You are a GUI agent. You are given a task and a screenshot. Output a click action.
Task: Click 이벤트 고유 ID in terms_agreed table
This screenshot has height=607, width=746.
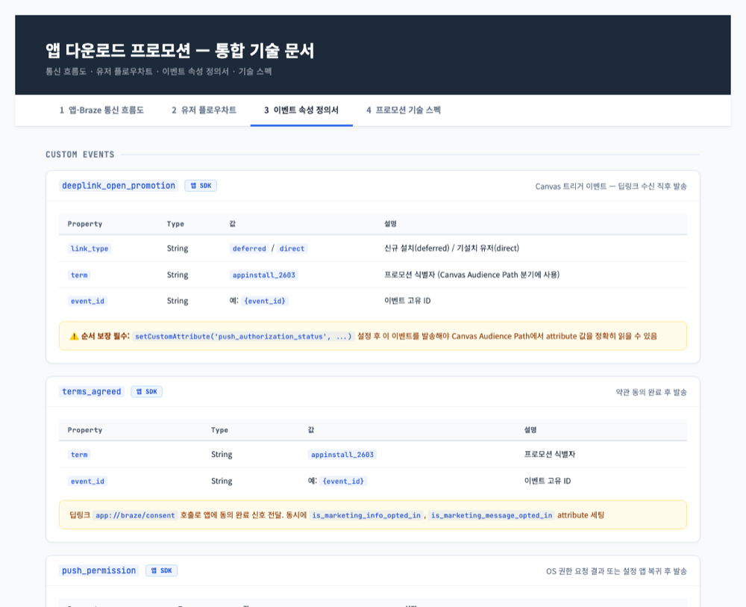click(548, 481)
